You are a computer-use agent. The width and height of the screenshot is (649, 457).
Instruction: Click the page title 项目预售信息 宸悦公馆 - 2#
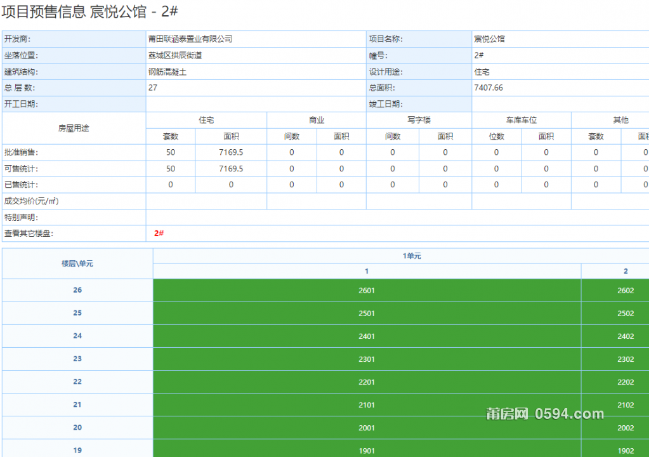pos(90,11)
